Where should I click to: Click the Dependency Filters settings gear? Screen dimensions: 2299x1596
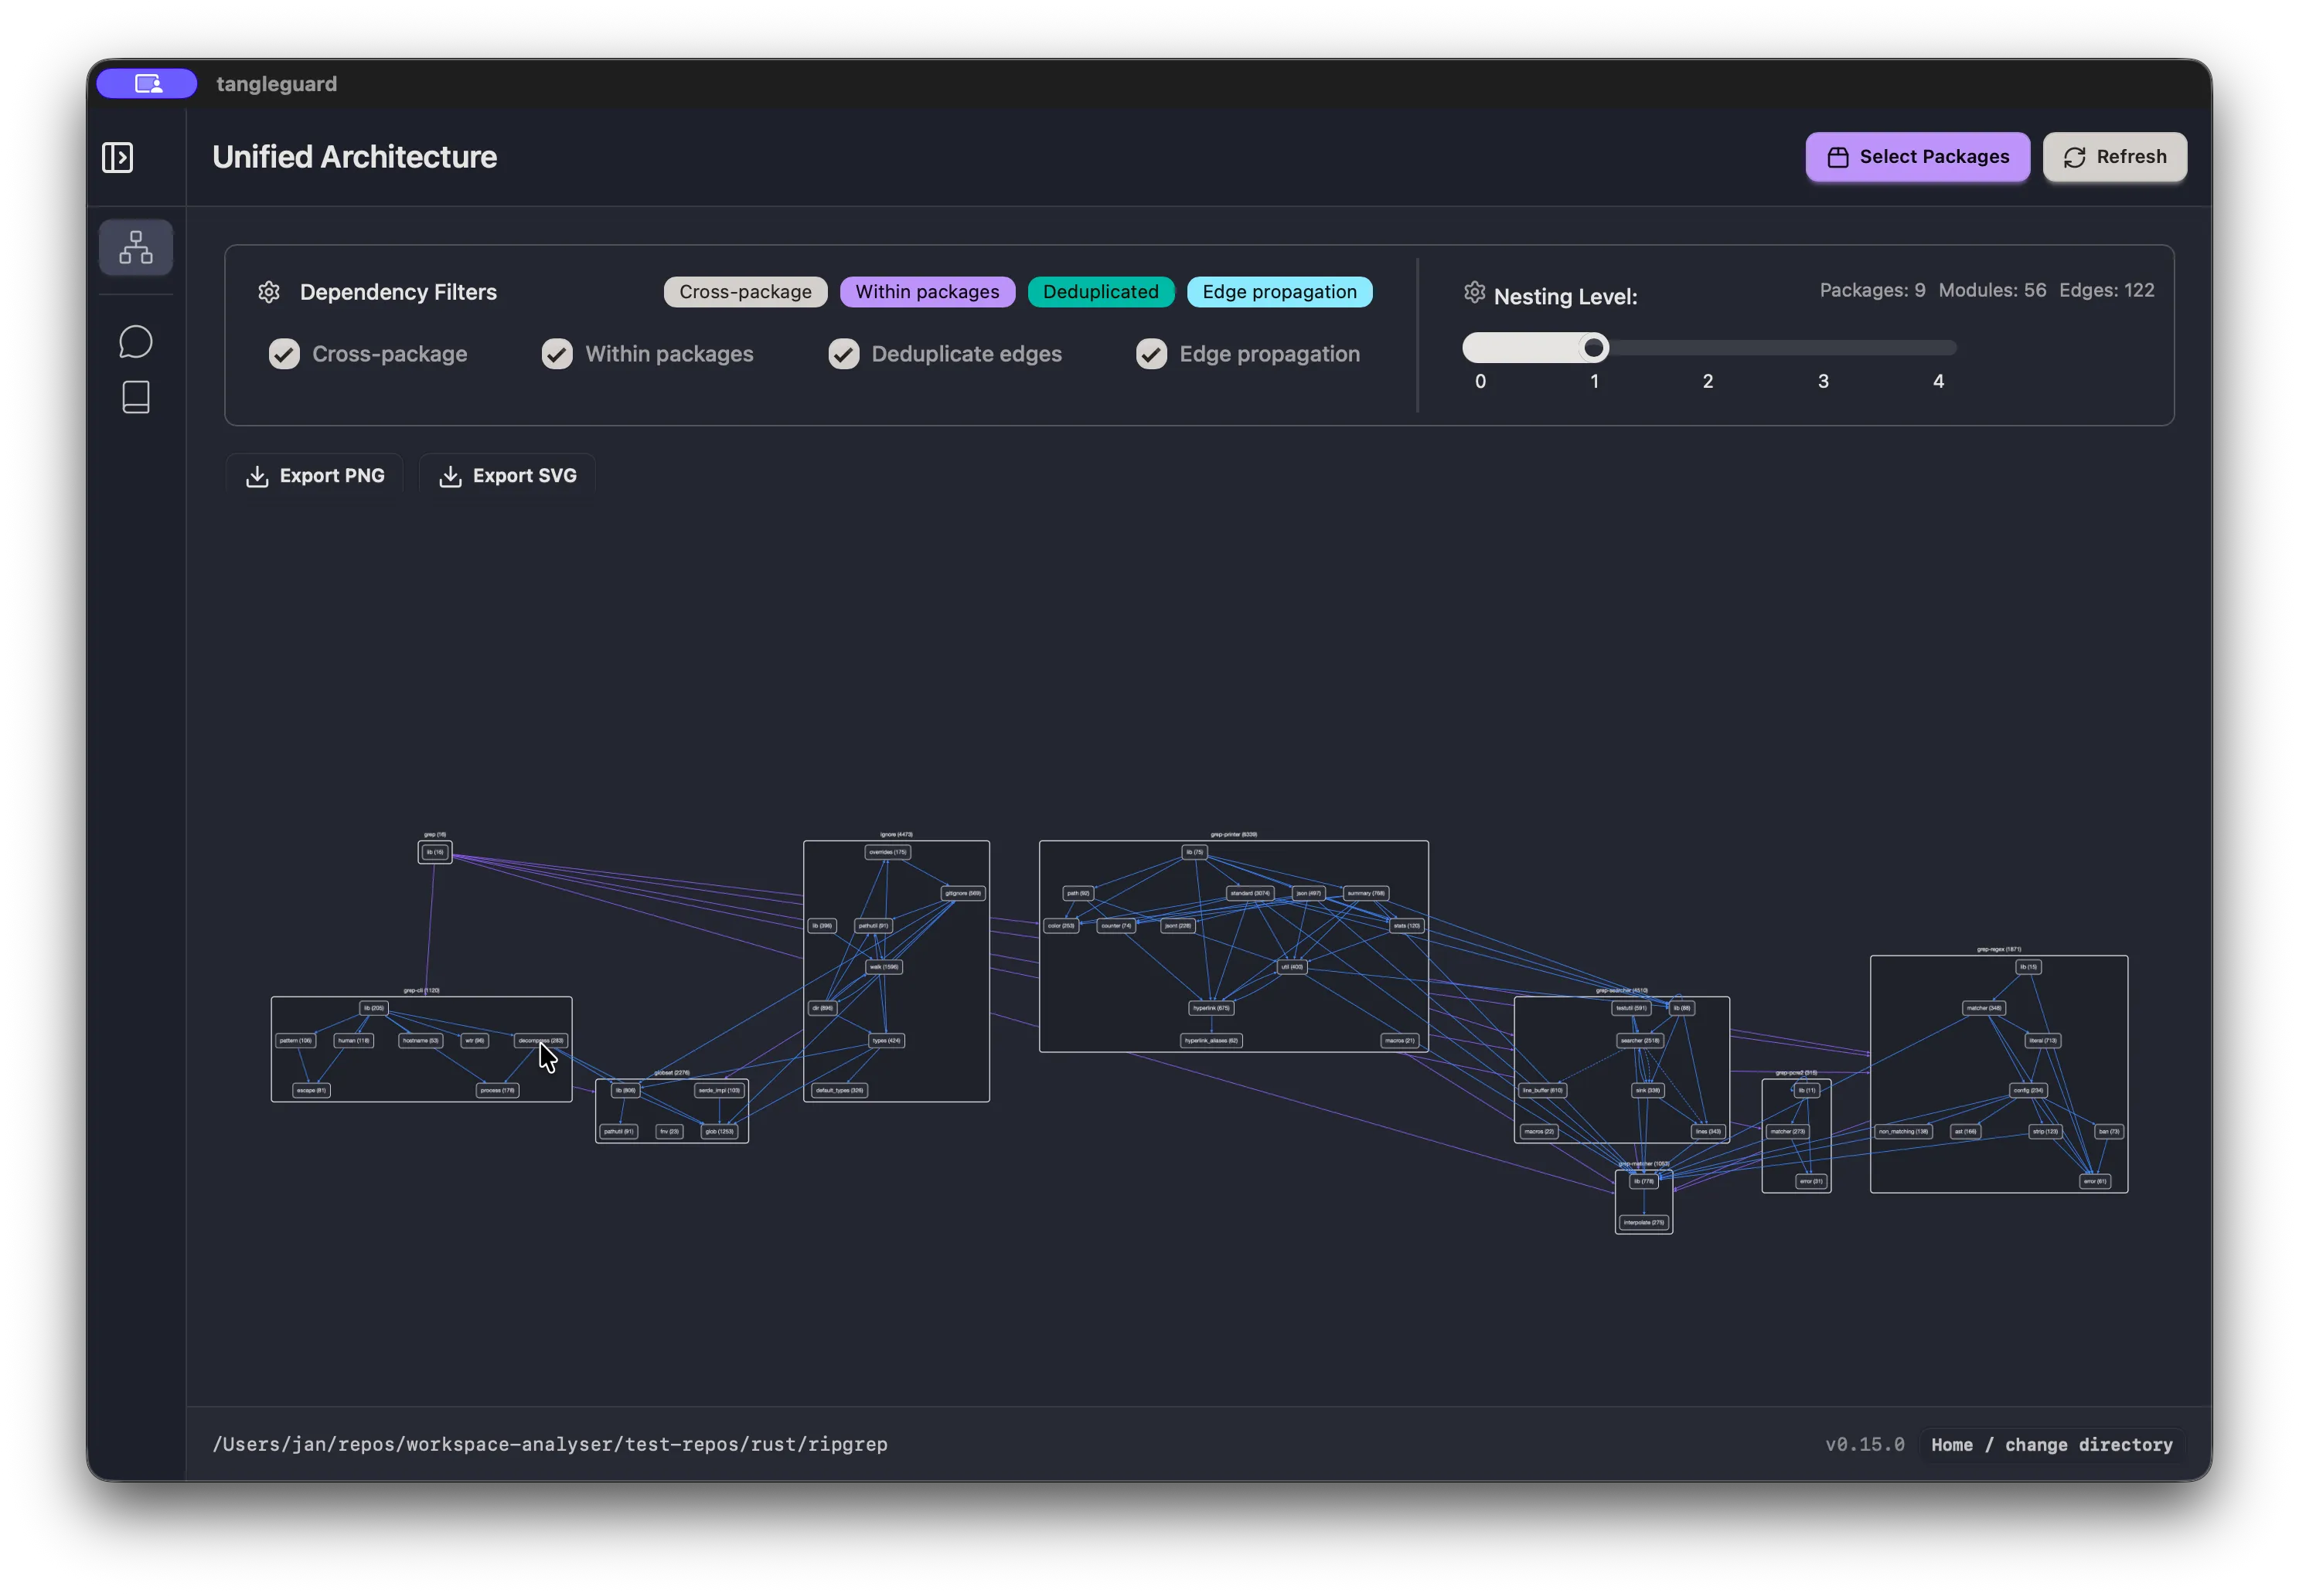[268, 292]
